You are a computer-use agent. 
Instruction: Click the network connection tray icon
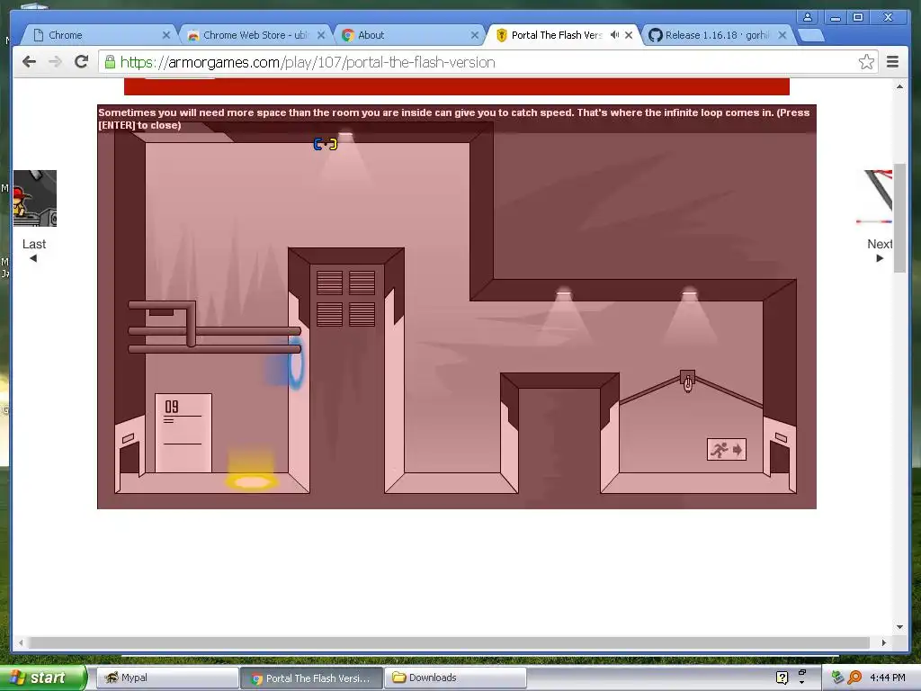[x=837, y=678]
